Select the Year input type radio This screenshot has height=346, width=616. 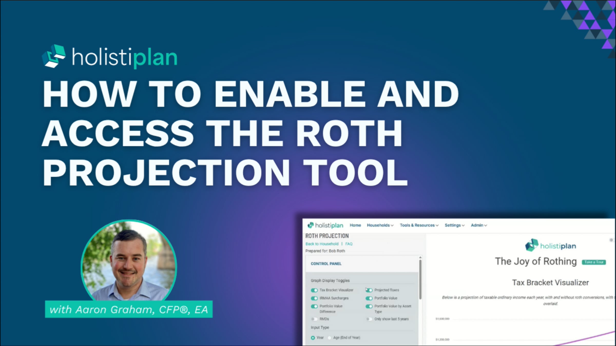coord(313,338)
